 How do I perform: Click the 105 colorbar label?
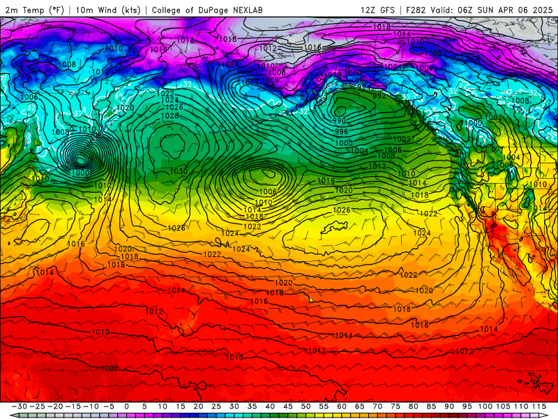pos(503,406)
